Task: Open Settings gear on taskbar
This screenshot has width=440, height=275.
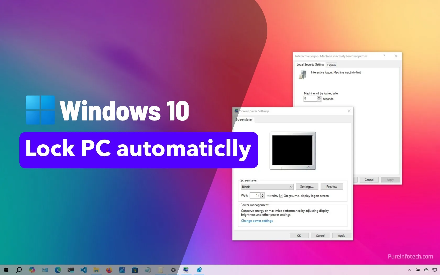Action: coord(173,270)
